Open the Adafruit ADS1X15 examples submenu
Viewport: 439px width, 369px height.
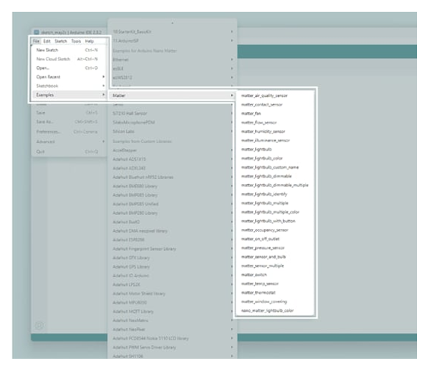(172, 159)
